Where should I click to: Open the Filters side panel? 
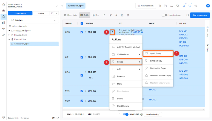coord(207,48)
